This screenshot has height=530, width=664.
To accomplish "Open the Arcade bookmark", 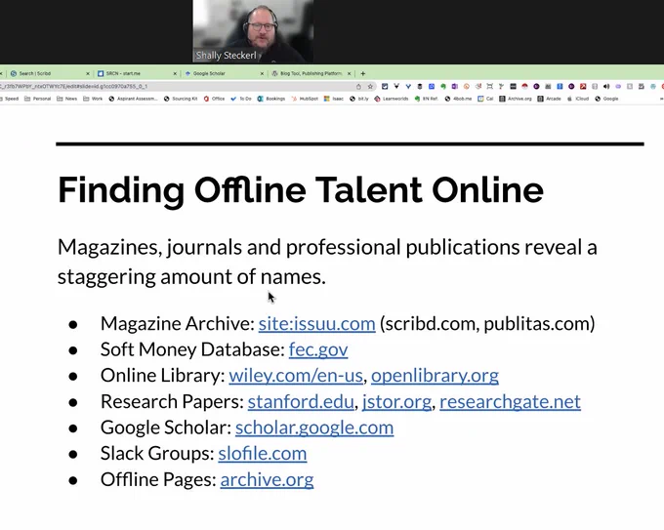I will tap(549, 99).
